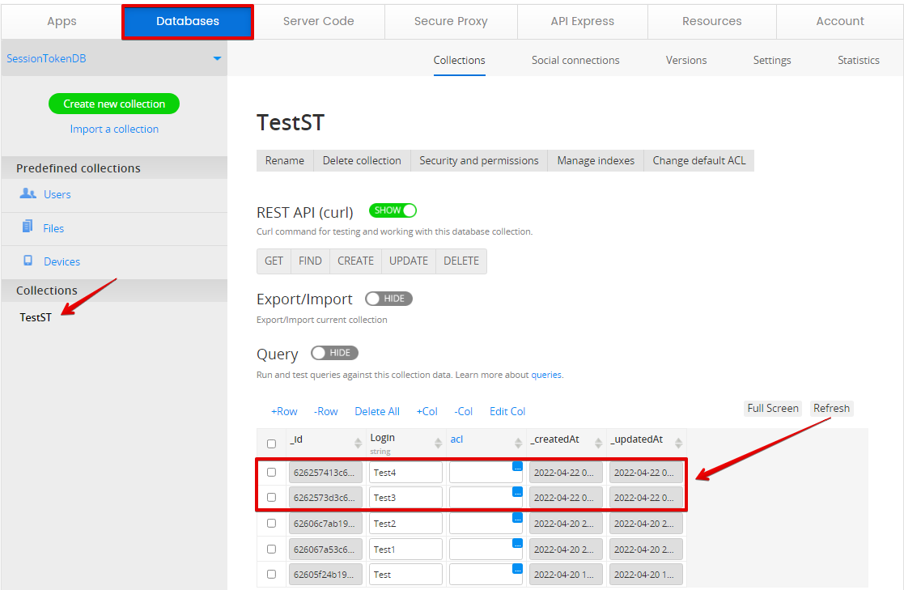This screenshot has height=590, width=904.
Task: Open the Social connections sub-tab
Action: [x=575, y=60]
